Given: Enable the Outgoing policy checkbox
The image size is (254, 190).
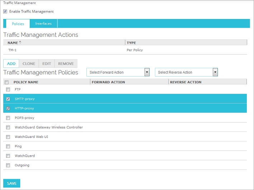Looking at the screenshot, I should 8,165.
